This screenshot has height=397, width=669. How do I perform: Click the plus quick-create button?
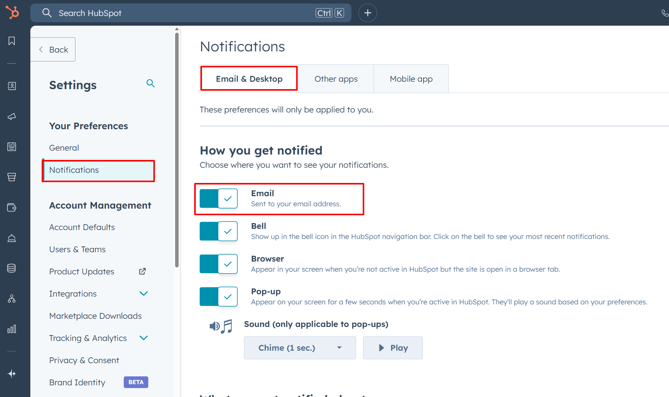pyautogui.click(x=367, y=13)
